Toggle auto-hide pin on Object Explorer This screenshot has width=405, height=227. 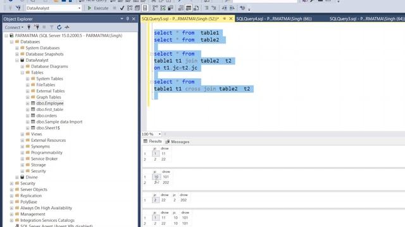tap(128, 19)
